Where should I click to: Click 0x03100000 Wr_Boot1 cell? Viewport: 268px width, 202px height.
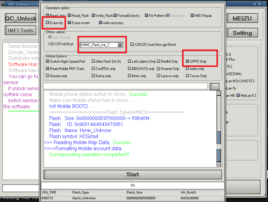point(202,198)
